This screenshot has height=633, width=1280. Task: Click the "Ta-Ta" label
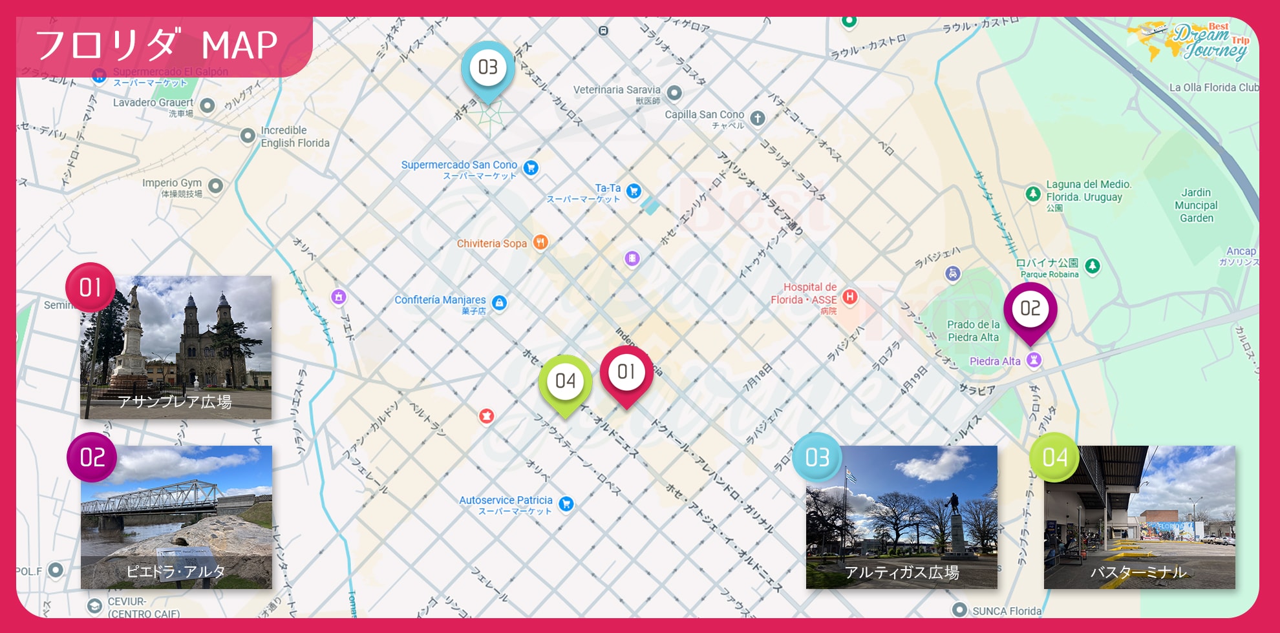tap(608, 188)
